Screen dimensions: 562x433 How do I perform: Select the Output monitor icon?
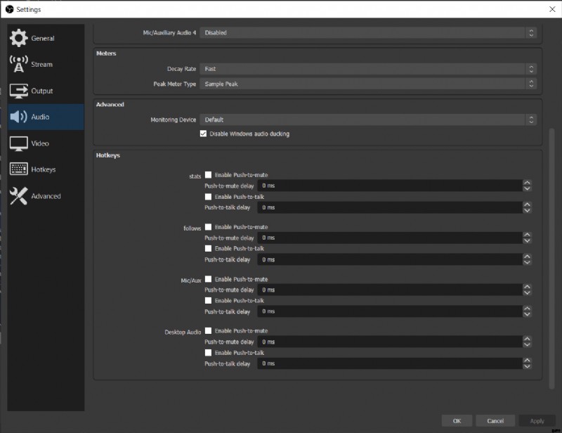pyautogui.click(x=19, y=91)
